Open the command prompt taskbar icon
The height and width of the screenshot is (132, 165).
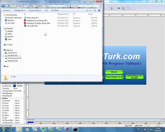click(x=75, y=130)
